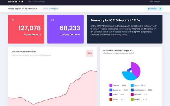This screenshot has width=170, height=106.
Task: Click the Botnet color swatch in legend
Action: click(111, 99)
